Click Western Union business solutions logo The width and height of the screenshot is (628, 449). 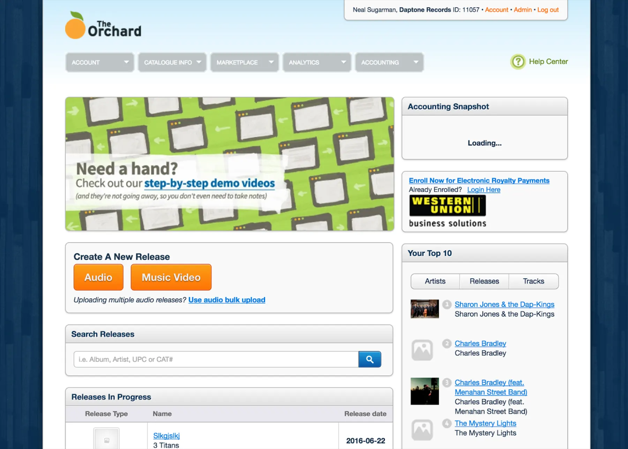(448, 211)
